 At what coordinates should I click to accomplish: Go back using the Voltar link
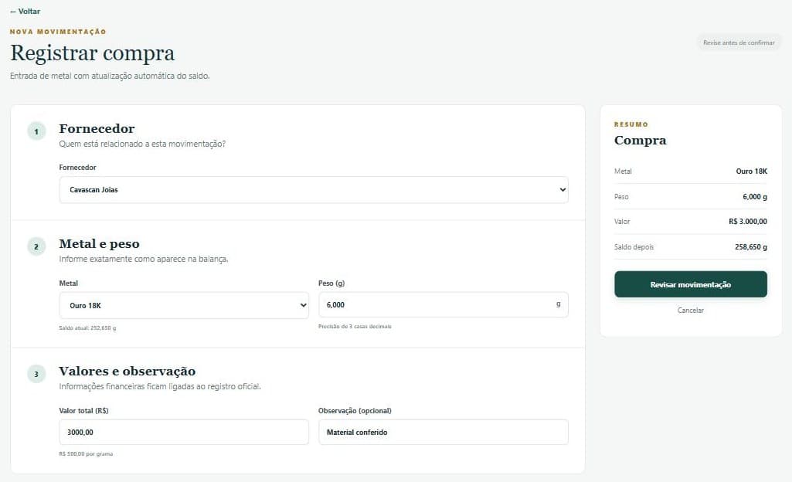tap(25, 11)
